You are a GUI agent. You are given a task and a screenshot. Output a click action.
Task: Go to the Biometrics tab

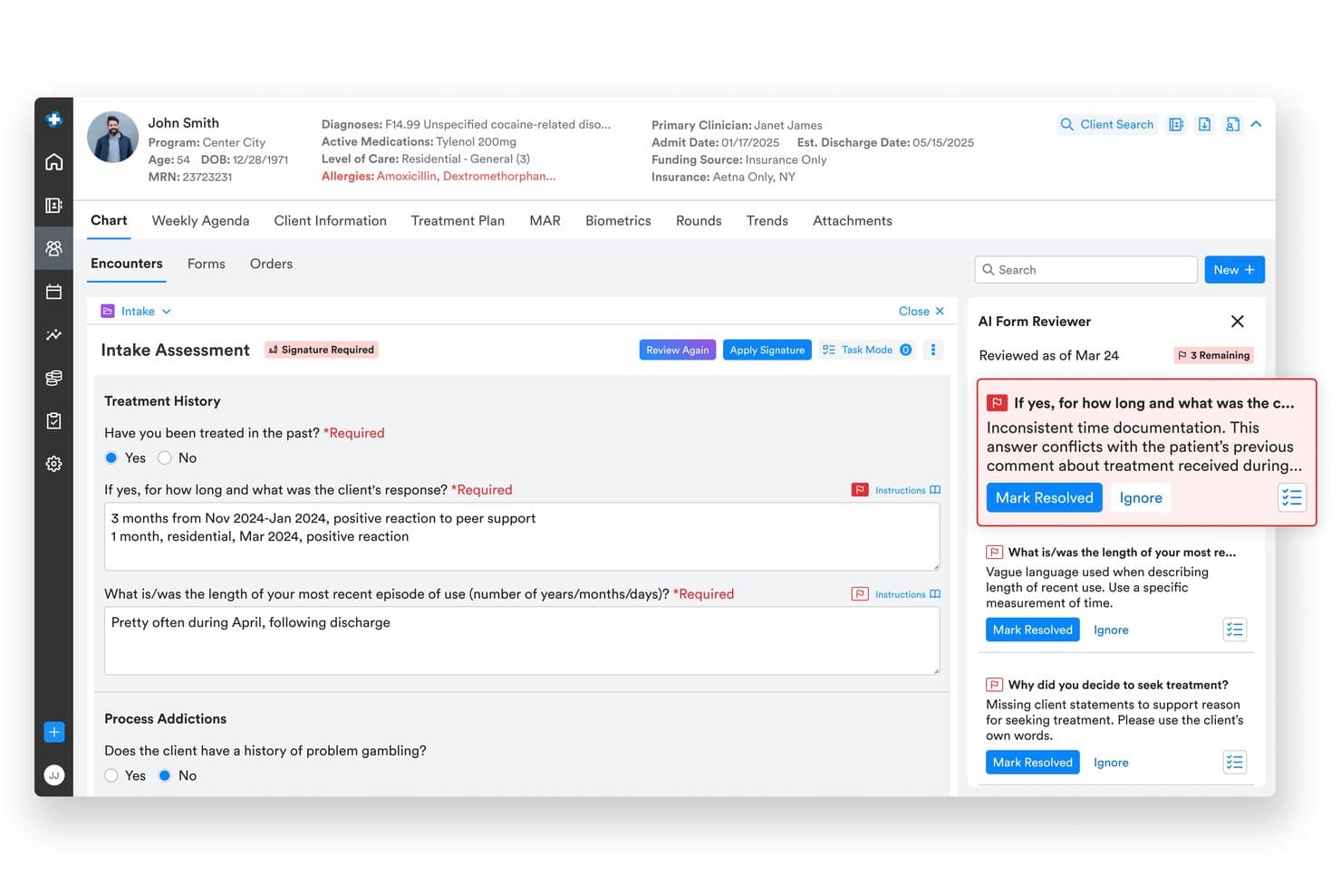tap(618, 221)
